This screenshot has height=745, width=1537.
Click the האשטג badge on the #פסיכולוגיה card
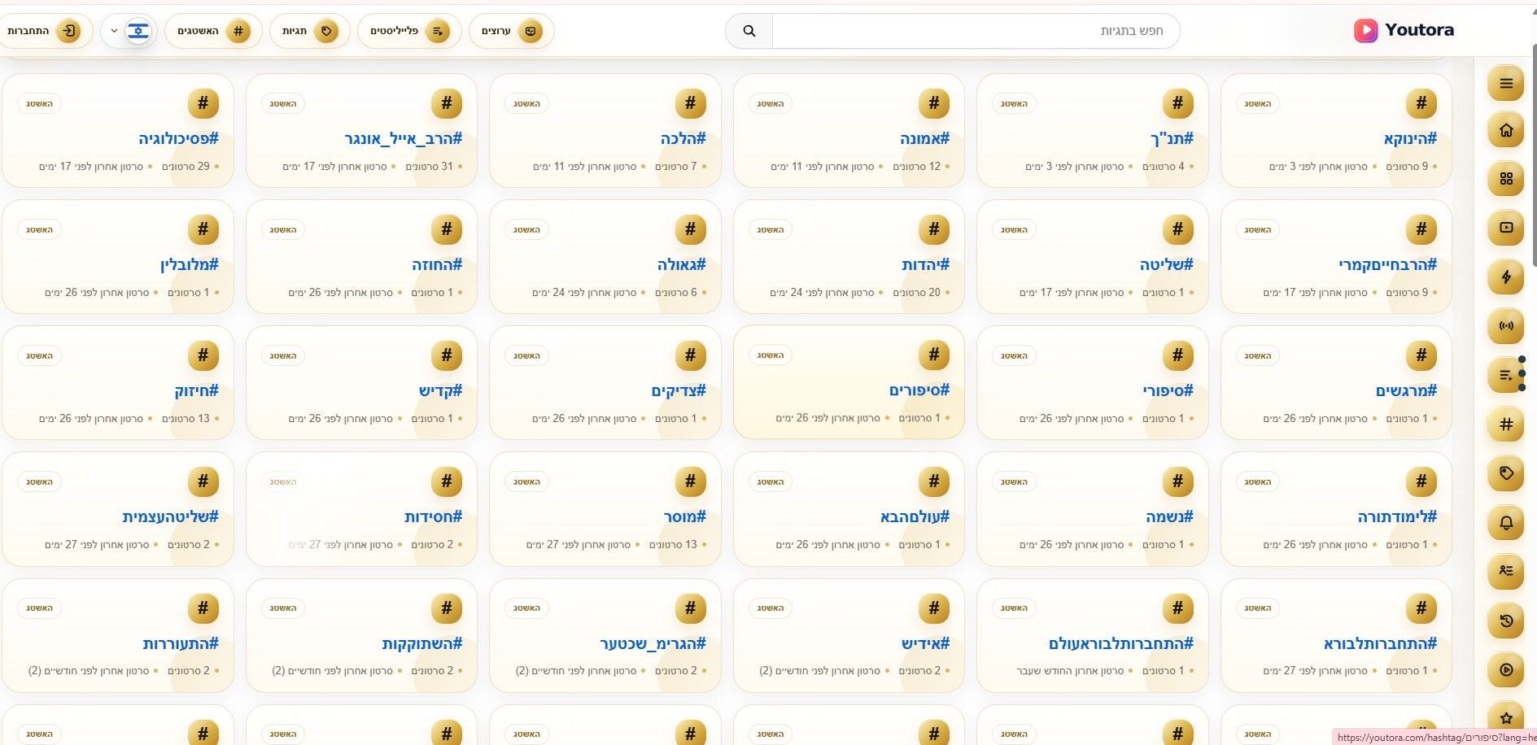coord(39,103)
